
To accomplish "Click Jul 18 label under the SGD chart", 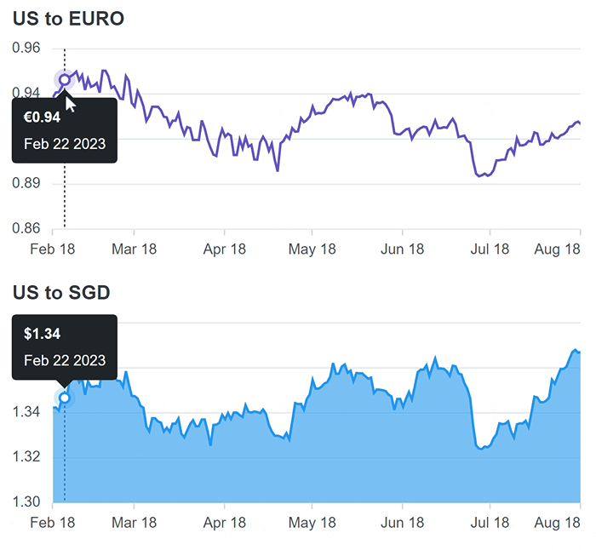I will point(490,522).
